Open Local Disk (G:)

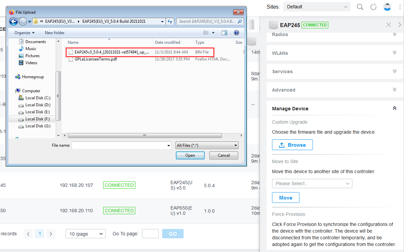(x=35, y=126)
